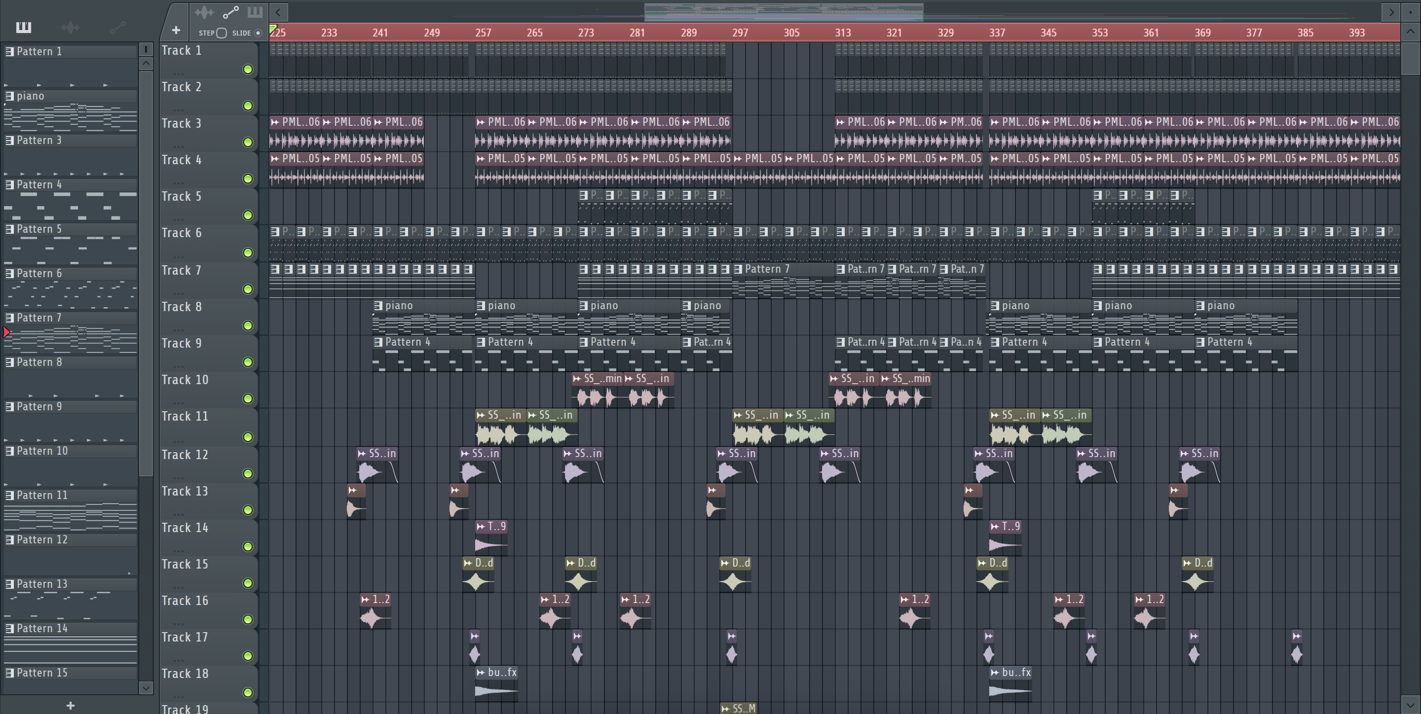Mute Track 14 via green LED

tap(248, 546)
